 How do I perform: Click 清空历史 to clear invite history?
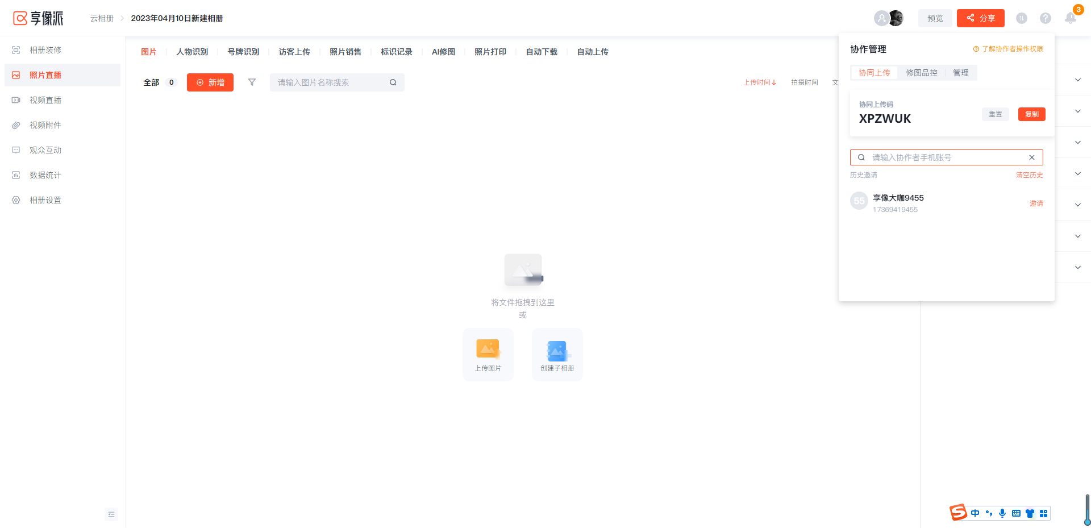[1028, 175]
